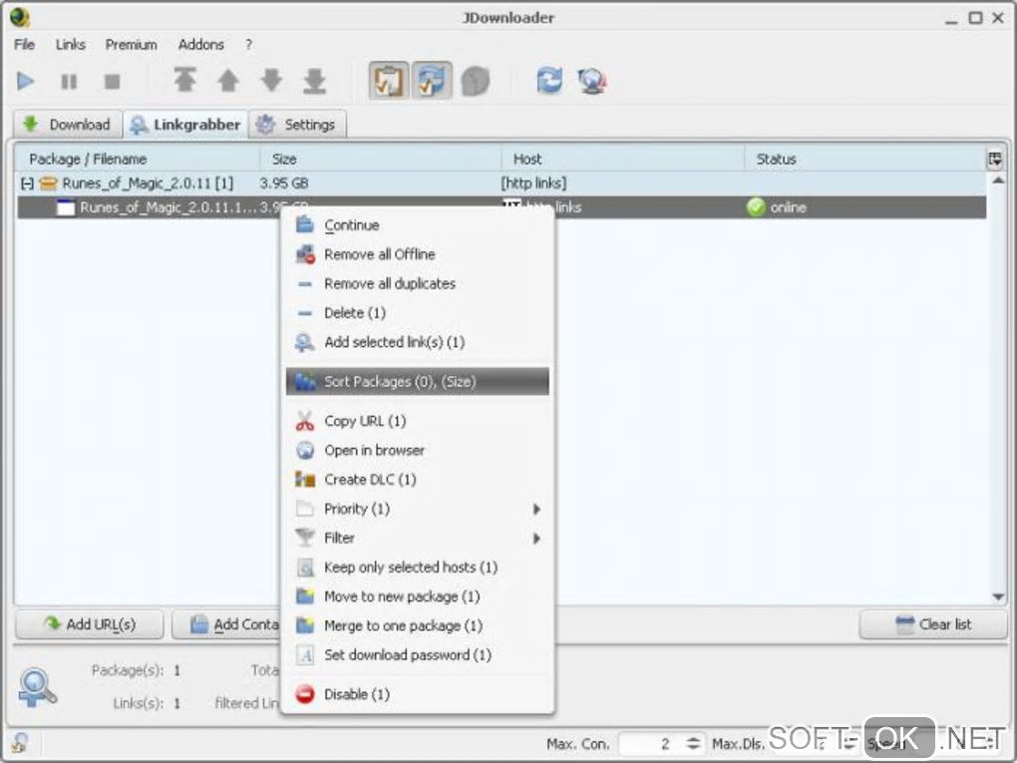
Task: Choose Merge to one package (1)
Action: 417,625
